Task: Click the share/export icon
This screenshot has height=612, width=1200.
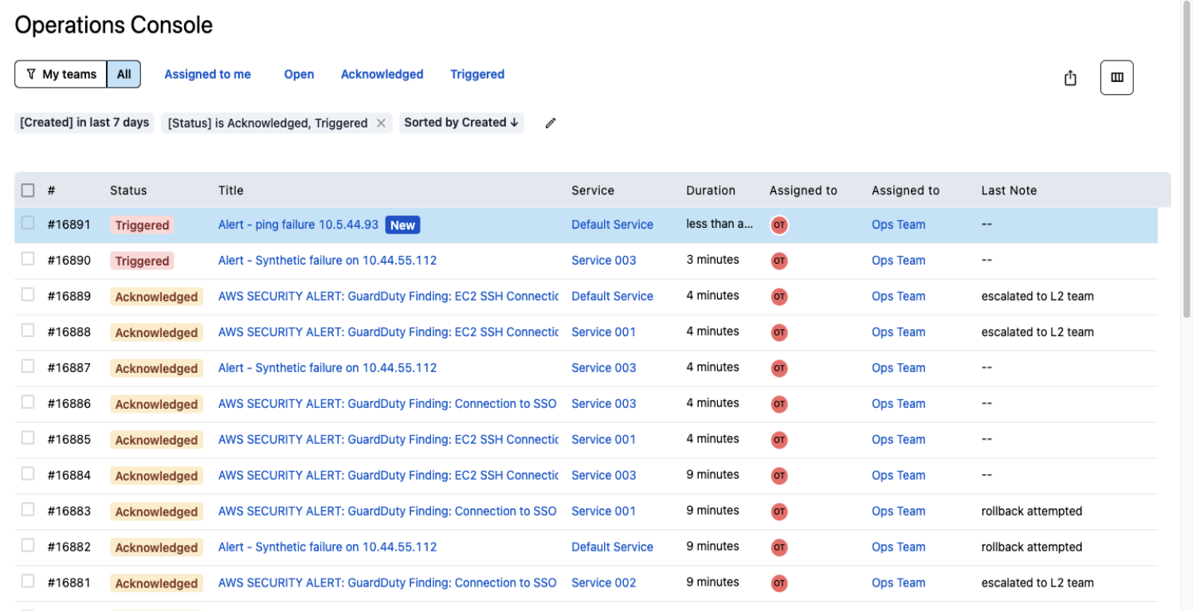Action: pos(1070,77)
